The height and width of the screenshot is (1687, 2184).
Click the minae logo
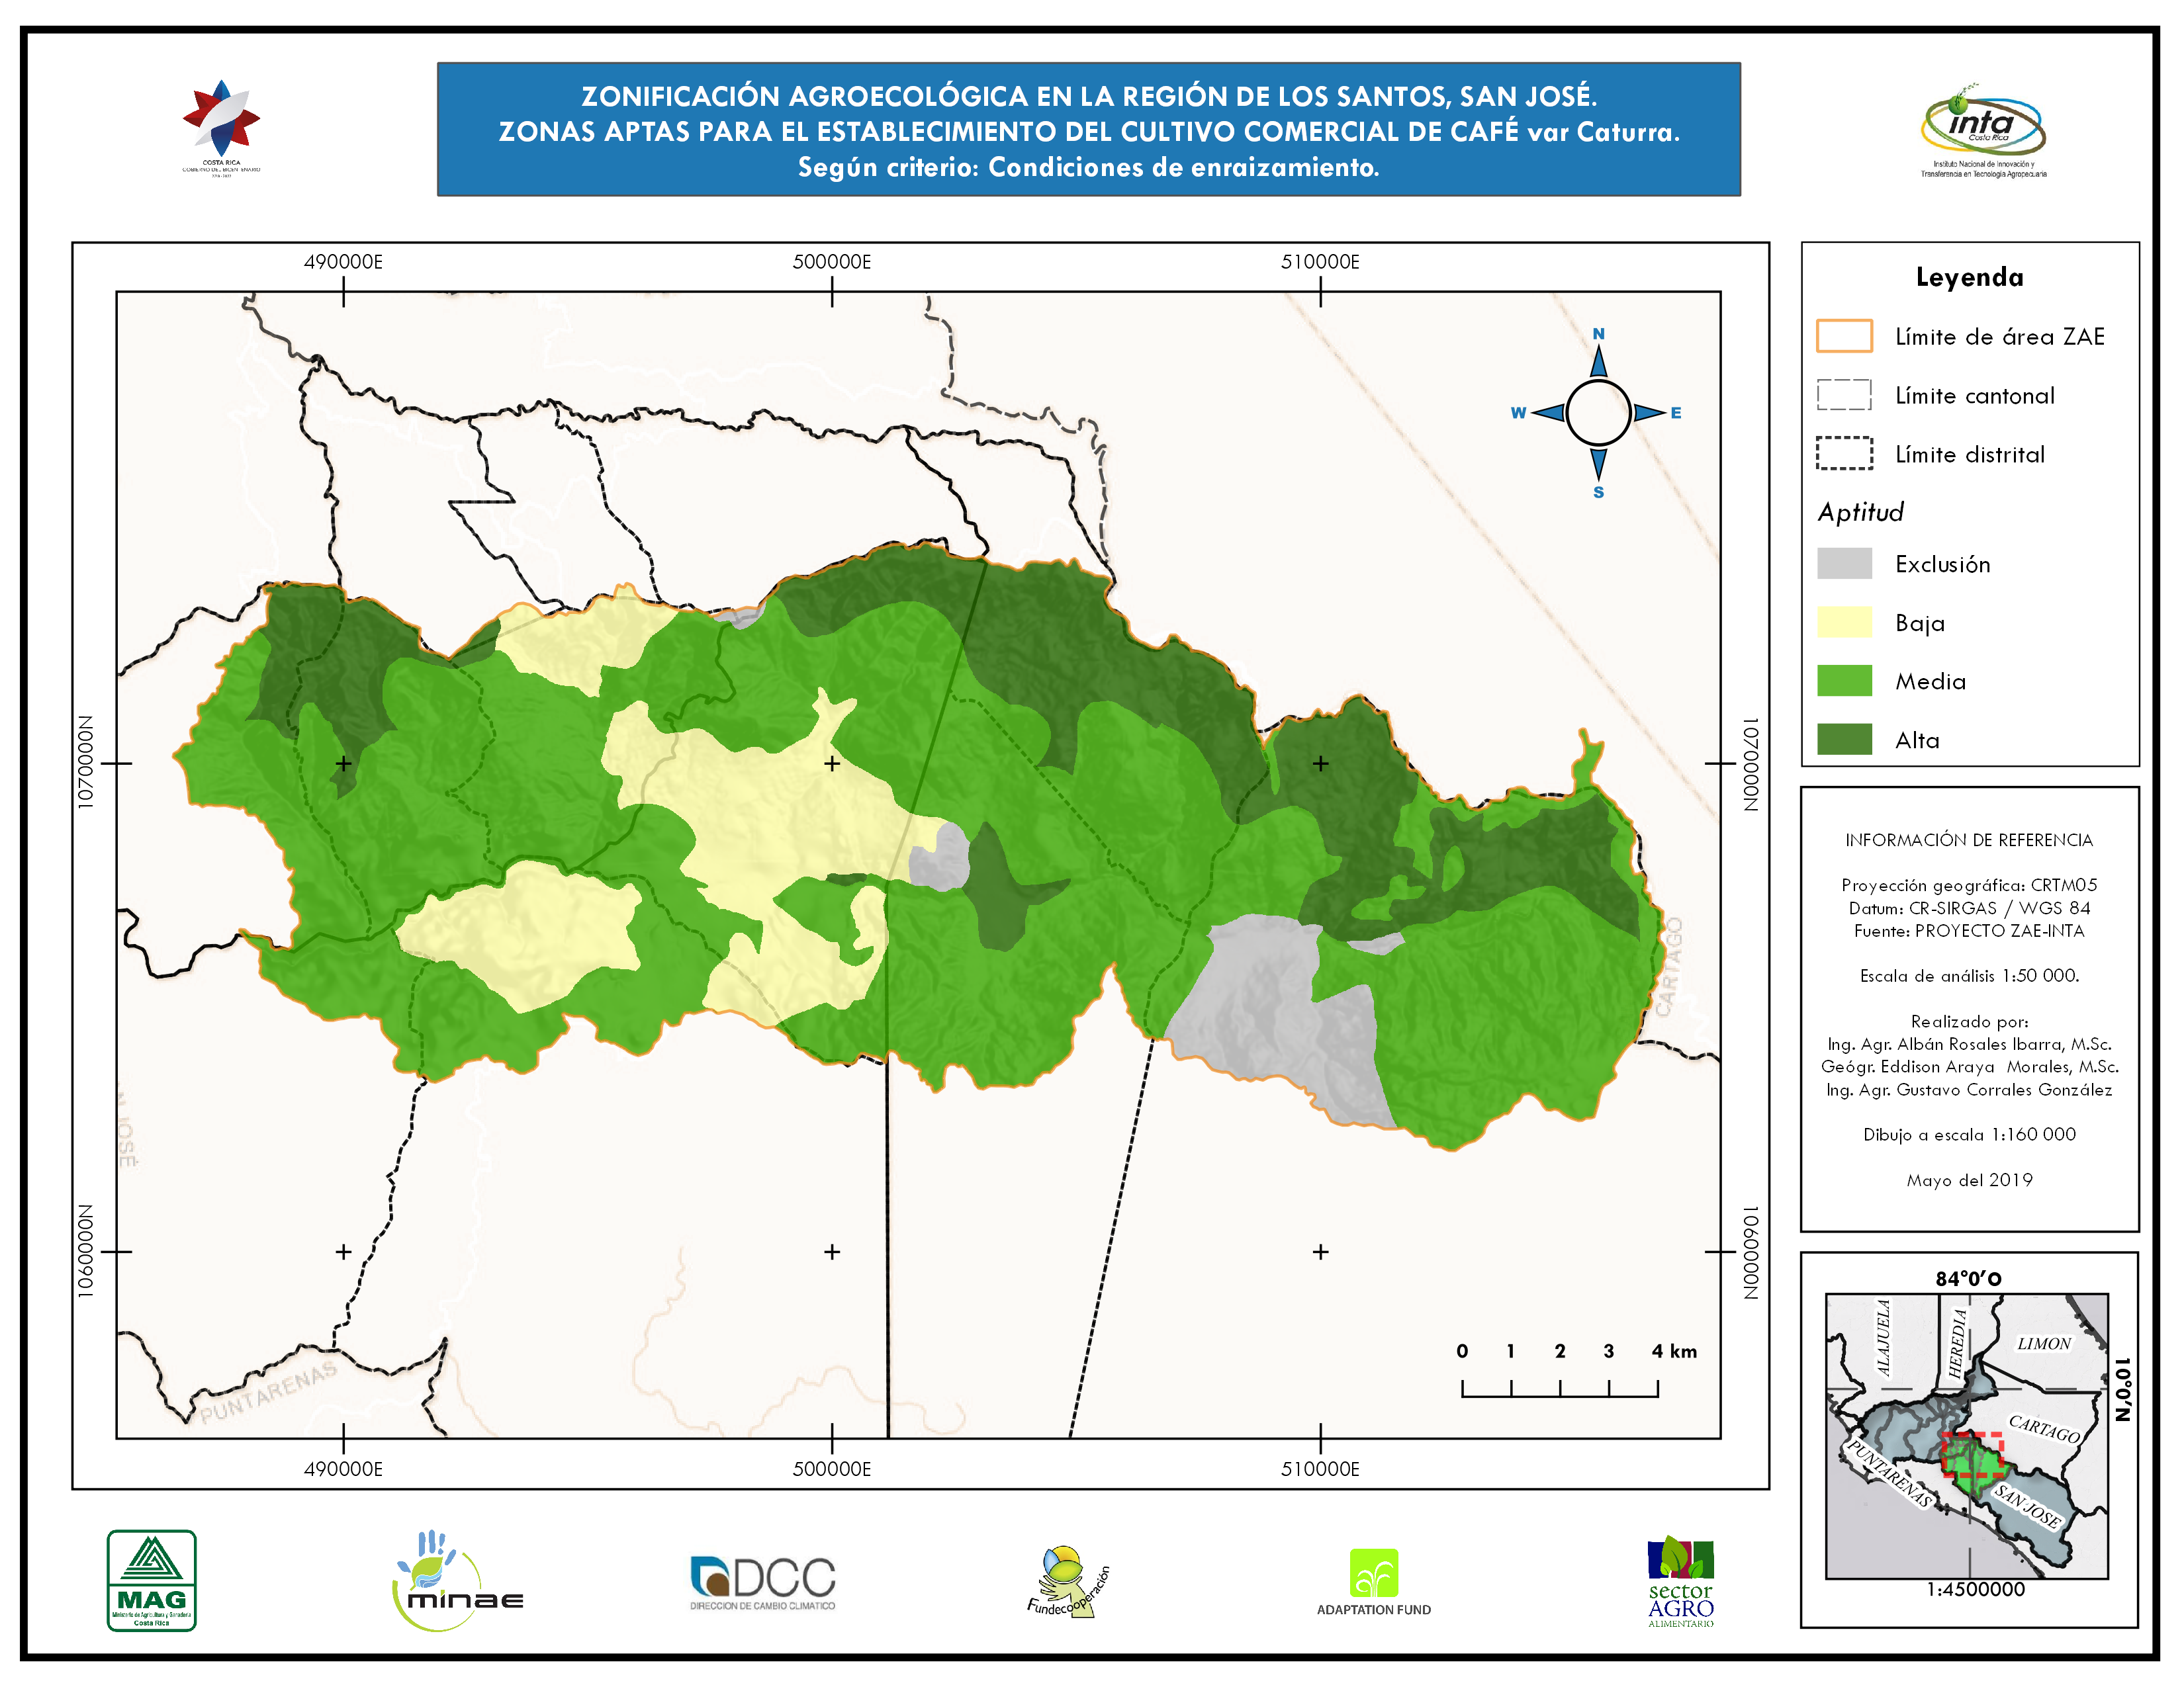point(455,1582)
